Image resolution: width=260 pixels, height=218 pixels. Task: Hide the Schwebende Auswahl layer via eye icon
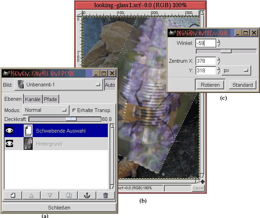[x=10, y=131]
